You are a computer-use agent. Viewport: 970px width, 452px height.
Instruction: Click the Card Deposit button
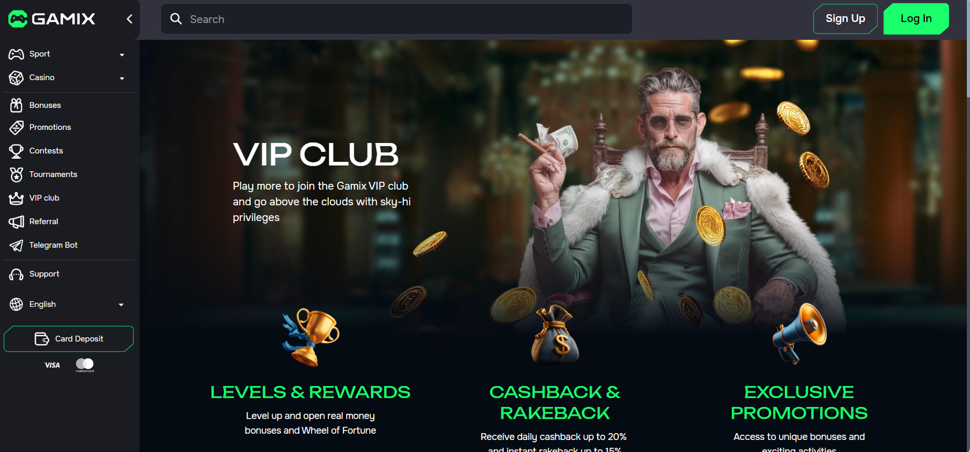pos(69,339)
